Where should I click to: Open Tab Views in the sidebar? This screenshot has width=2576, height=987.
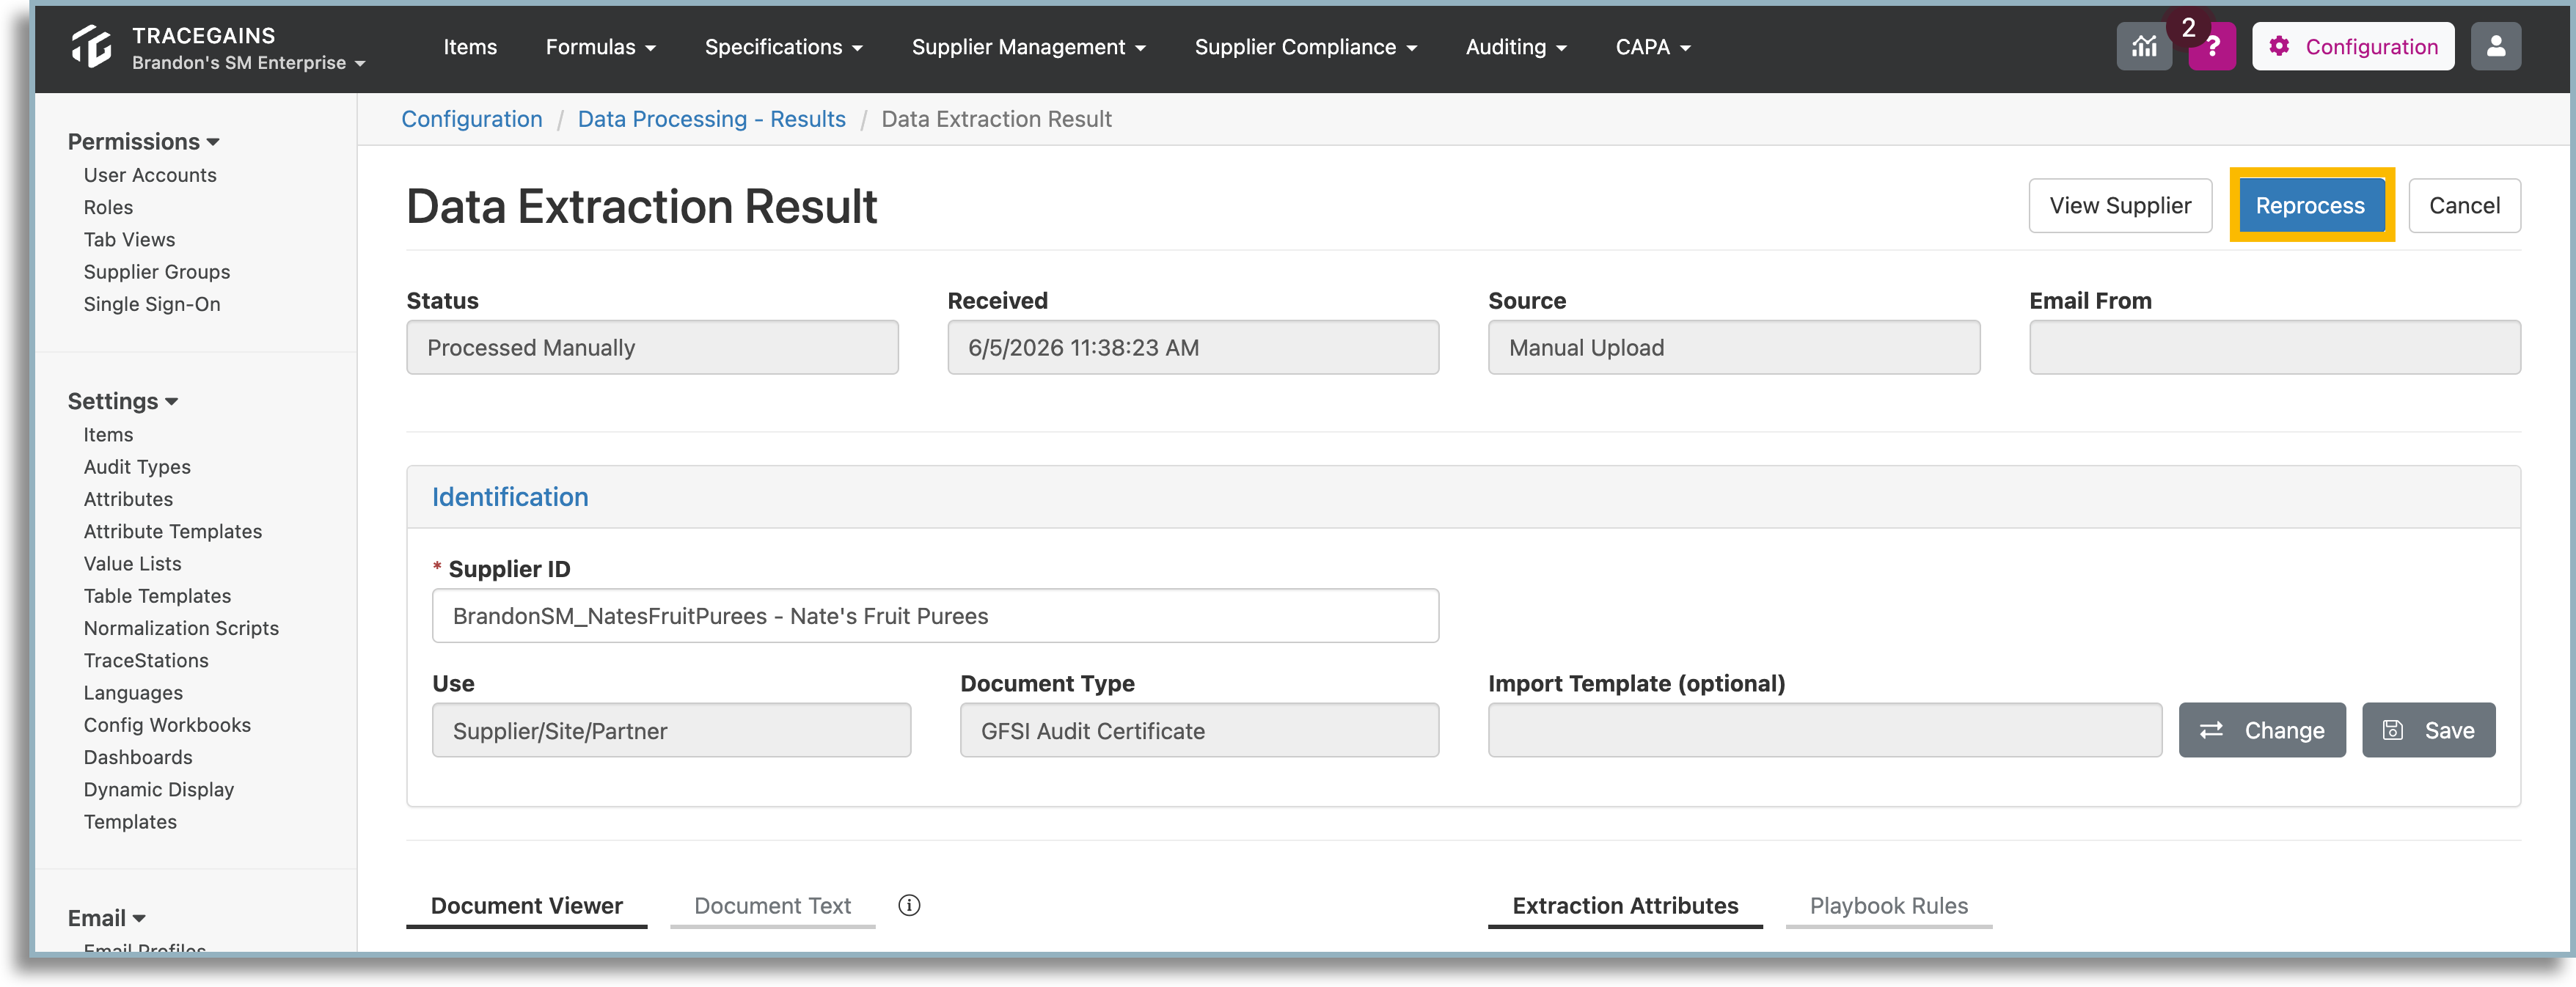tap(129, 239)
